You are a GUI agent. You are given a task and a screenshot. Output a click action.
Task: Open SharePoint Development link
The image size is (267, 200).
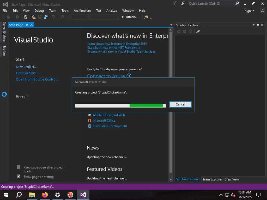[110, 126]
